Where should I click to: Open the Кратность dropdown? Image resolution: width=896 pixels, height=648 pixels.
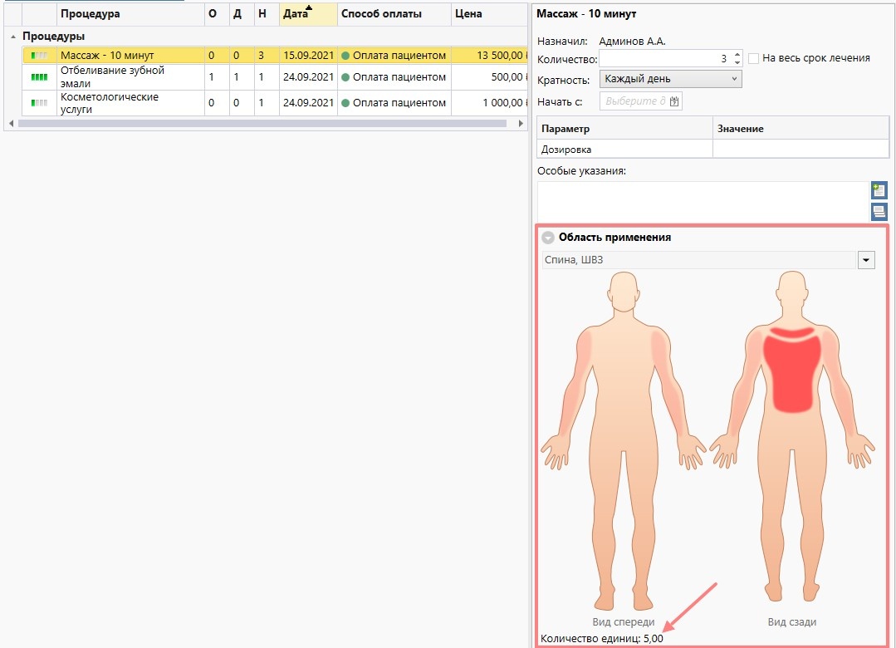pos(669,79)
